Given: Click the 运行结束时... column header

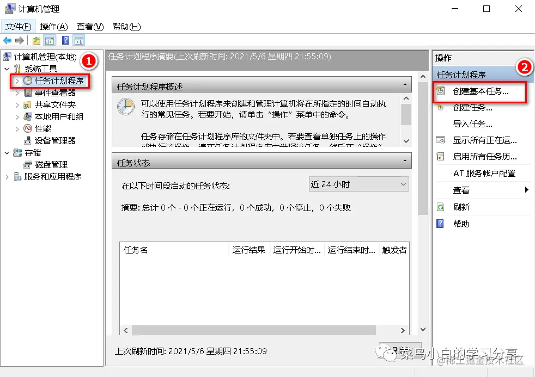Looking at the screenshot, I should pyautogui.click(x=352, y=250).
